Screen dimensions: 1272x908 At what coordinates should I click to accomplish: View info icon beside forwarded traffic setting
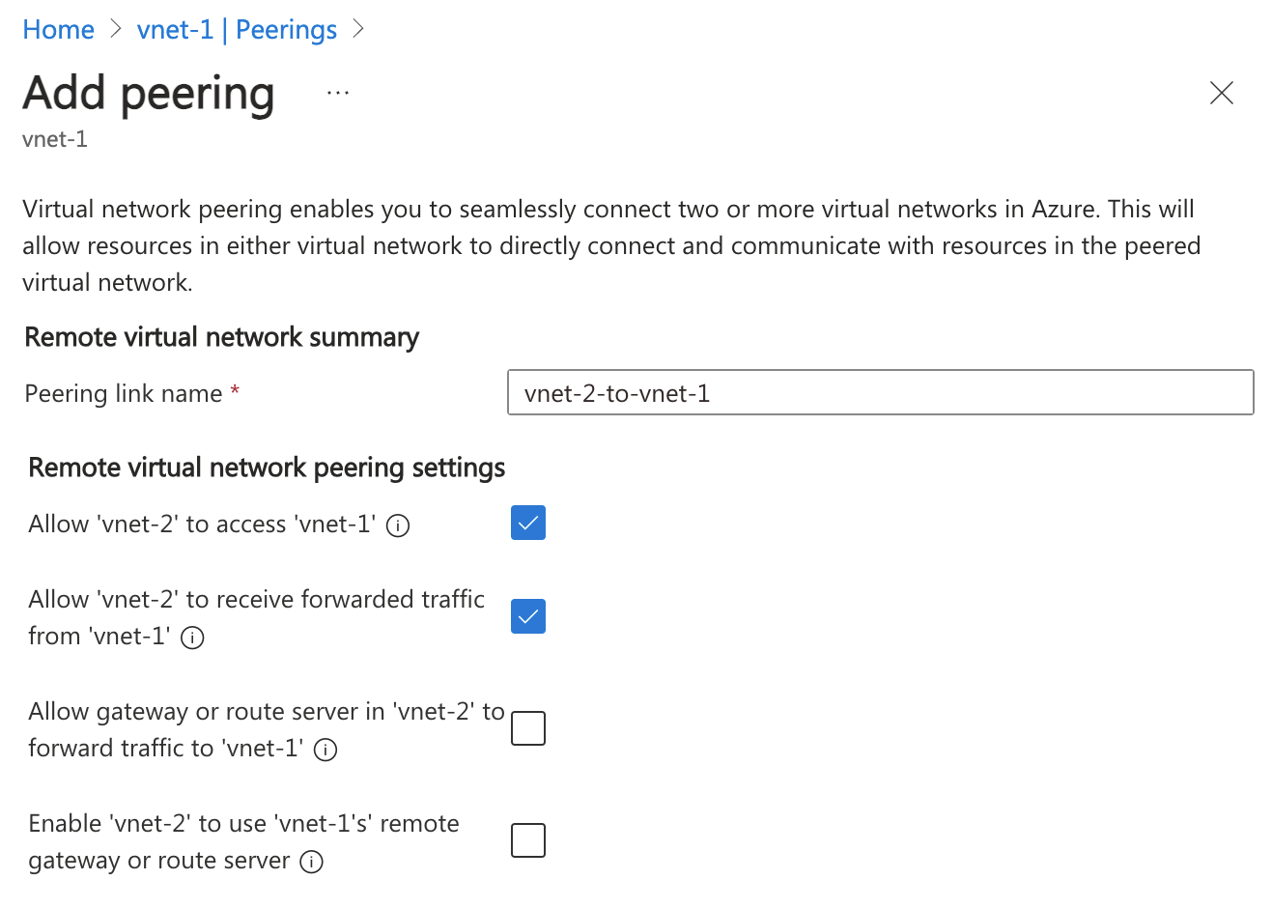[x=191, y=638]
